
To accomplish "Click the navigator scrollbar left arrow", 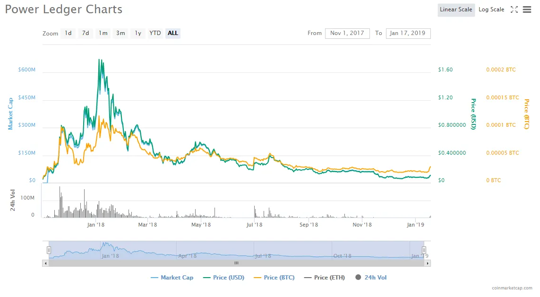I will (x=45, y=263).
